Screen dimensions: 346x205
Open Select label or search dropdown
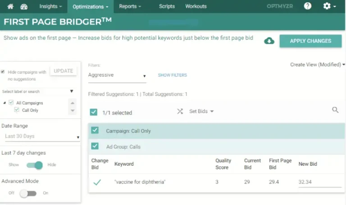click(38, 91)
